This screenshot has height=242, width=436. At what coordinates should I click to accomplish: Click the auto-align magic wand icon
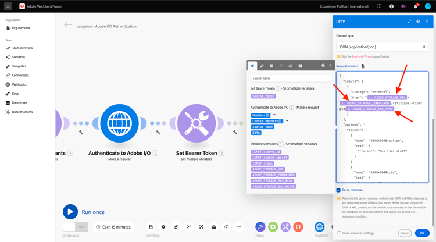tap(188, 227)
